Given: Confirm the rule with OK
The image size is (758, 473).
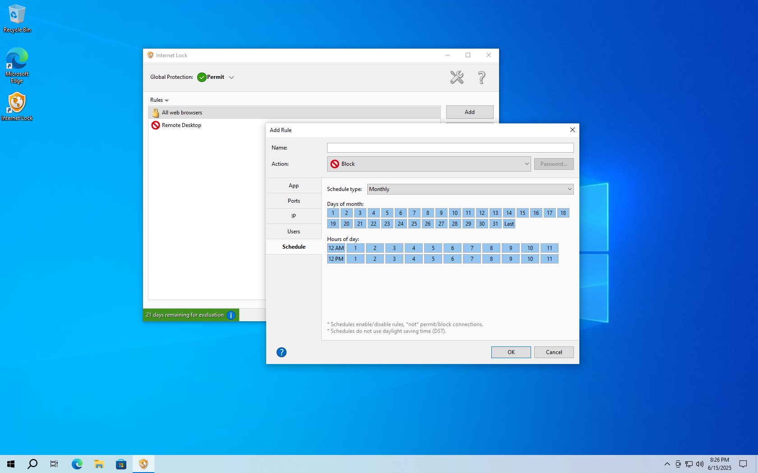Looking at the screenshot, I should pyautogui.click(x=511, y=352).
